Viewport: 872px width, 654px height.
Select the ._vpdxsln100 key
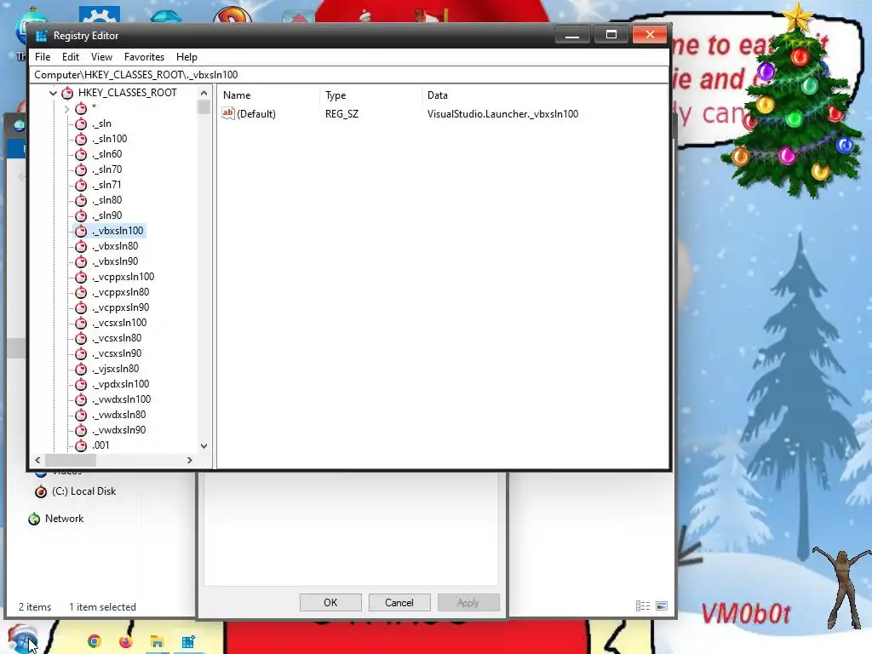pyautogui.click(x=121, y=384)
